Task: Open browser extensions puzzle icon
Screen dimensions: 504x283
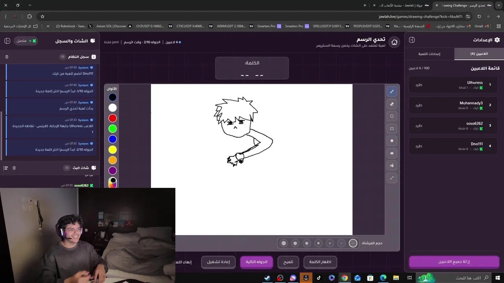Action: [x=30, y=17]
